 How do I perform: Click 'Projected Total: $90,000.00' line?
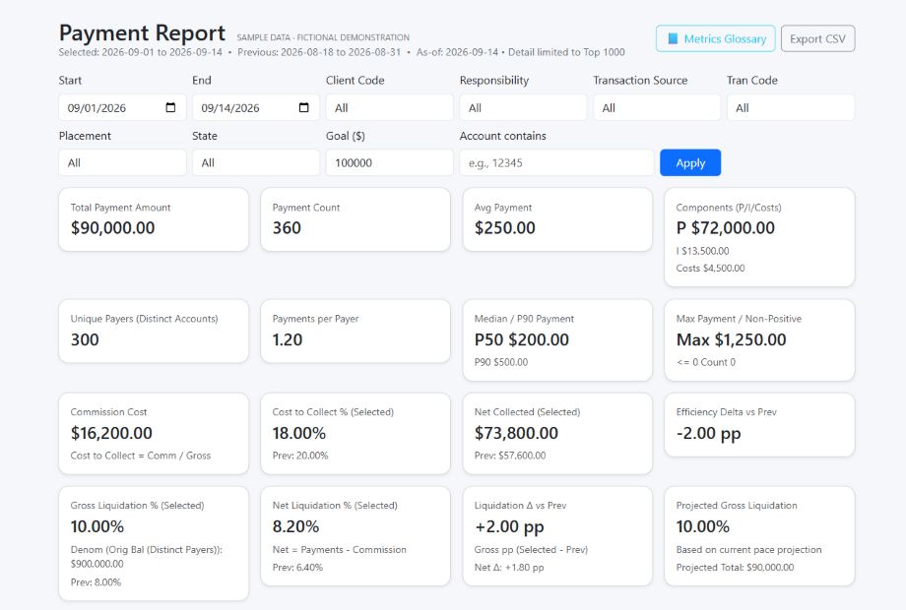click(x=735, y=568)
